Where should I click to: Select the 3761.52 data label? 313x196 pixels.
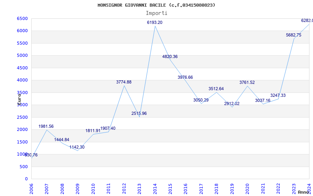point(247,82)
